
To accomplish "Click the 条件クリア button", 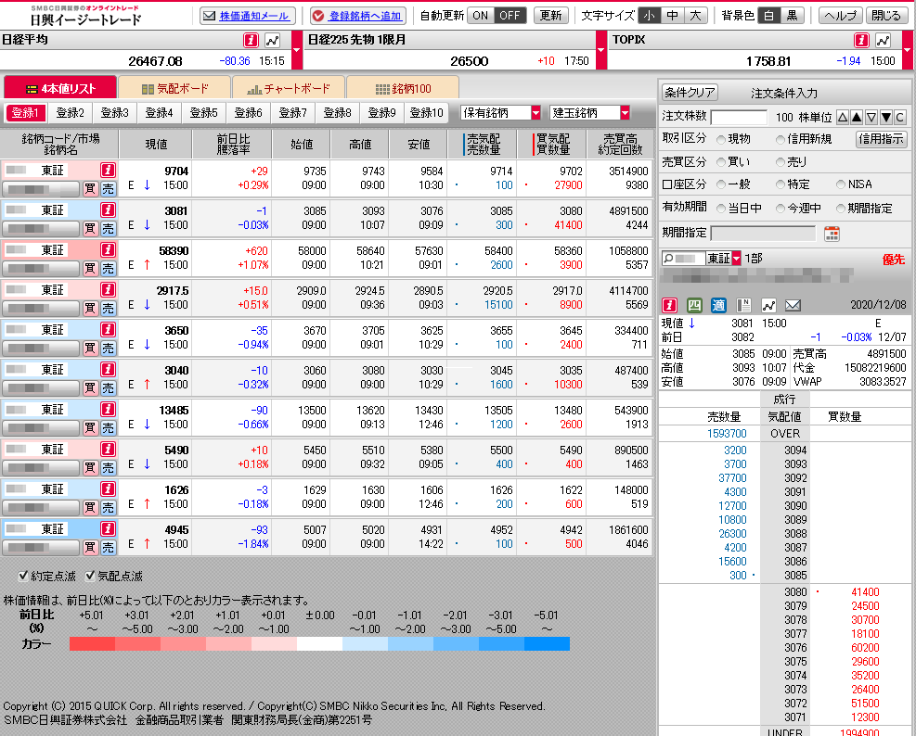I will point(690,93).
